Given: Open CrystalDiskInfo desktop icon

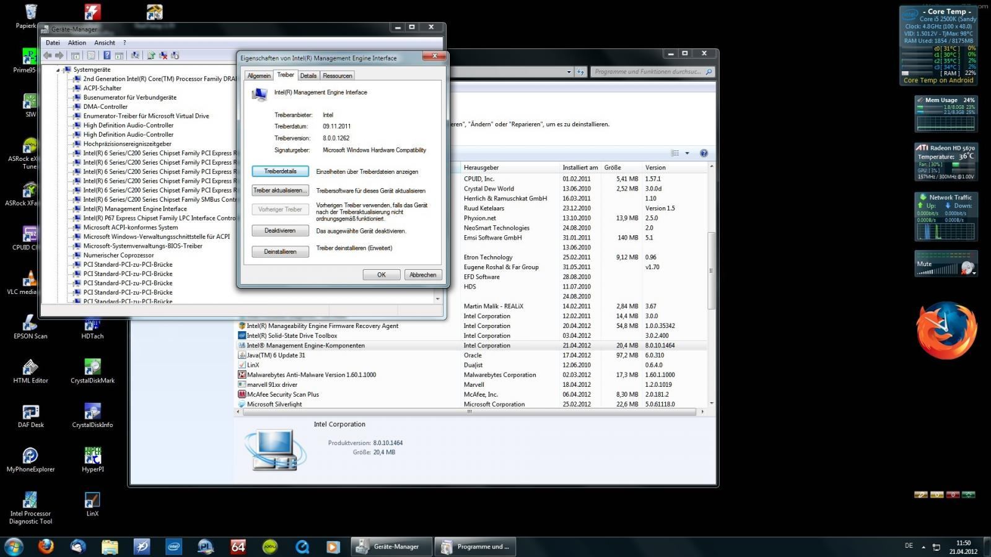Looking at the screenshot, I should pos(92,416).
